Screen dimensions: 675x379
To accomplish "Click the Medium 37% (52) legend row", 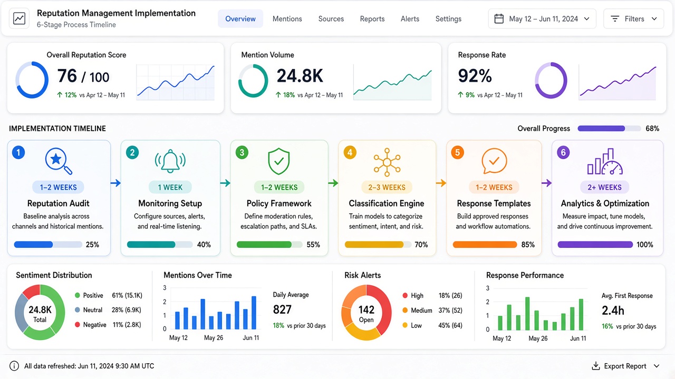I will [432, 310].
